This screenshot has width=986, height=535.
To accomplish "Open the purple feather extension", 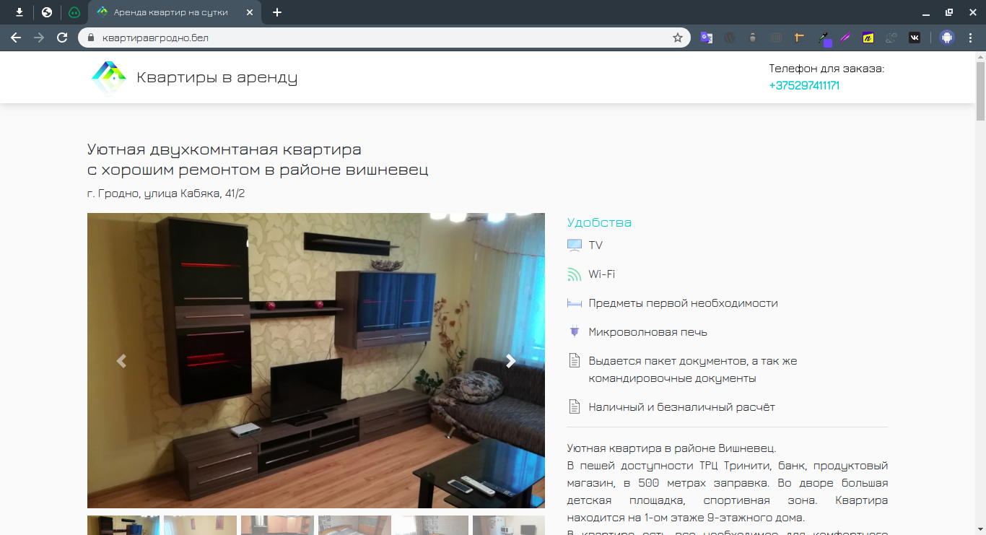I will [x=845, y=38].
